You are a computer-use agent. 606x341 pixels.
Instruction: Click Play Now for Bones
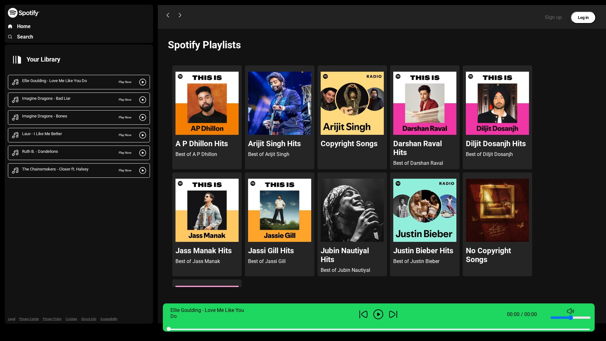point(125,117)
